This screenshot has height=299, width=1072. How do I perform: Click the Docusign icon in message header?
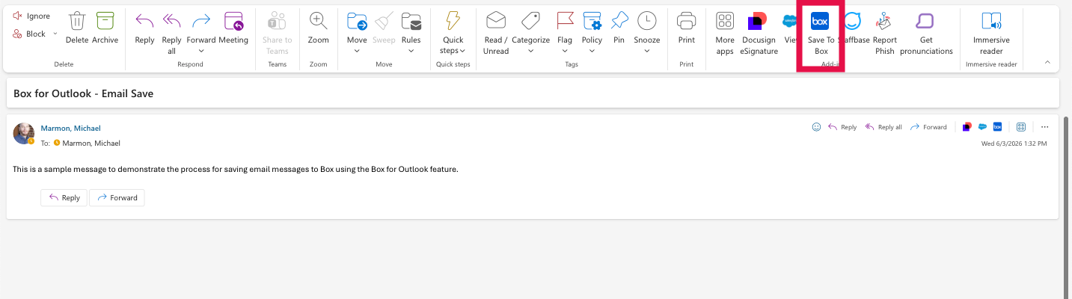coord(967,127)
